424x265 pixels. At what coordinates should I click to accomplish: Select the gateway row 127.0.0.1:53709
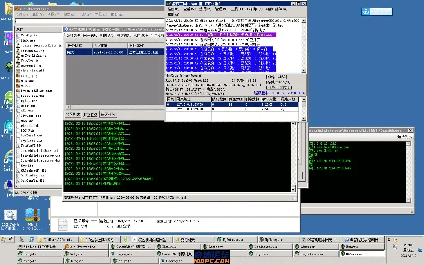pyautogui.click(x=232, y=104)
